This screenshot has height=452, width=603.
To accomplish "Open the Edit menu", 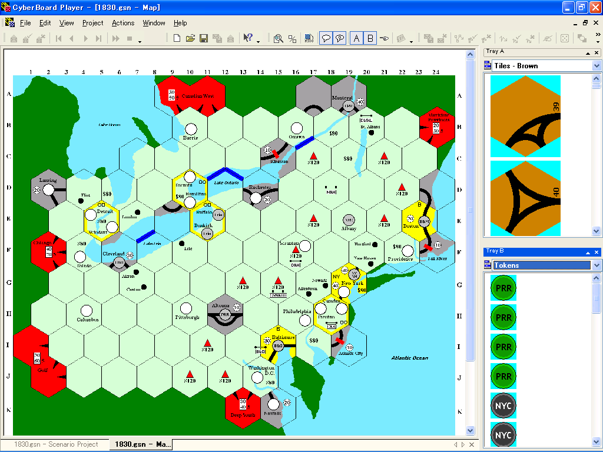I will pyautogui.click(x=45, y=23).
